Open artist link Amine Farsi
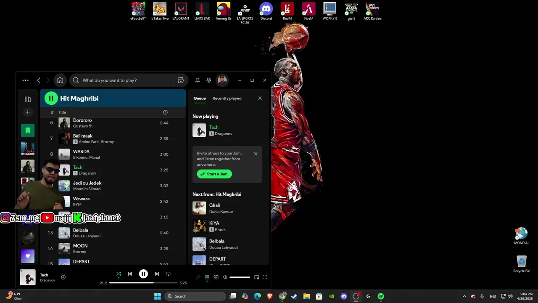 90,142
